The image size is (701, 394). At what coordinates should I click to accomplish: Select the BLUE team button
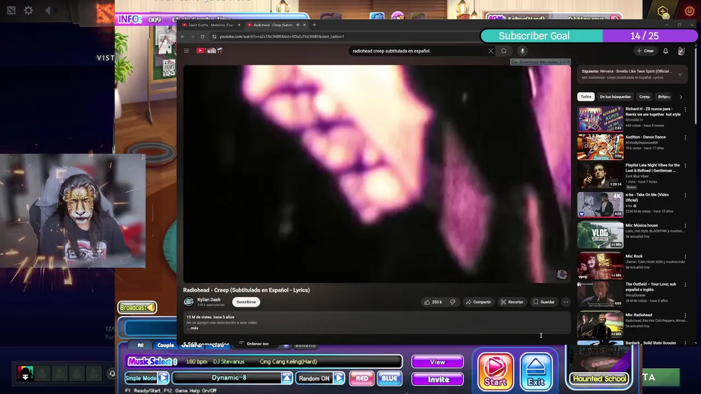[x=389, y=378]
